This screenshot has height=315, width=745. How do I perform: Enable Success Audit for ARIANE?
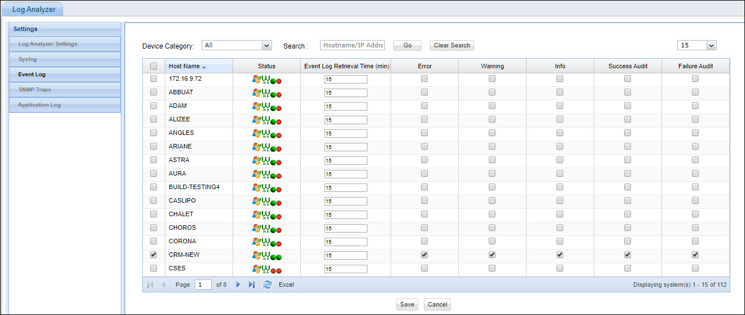click(628, 147)
